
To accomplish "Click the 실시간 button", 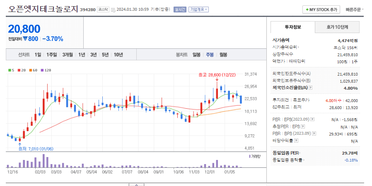I will pos(180,10).
